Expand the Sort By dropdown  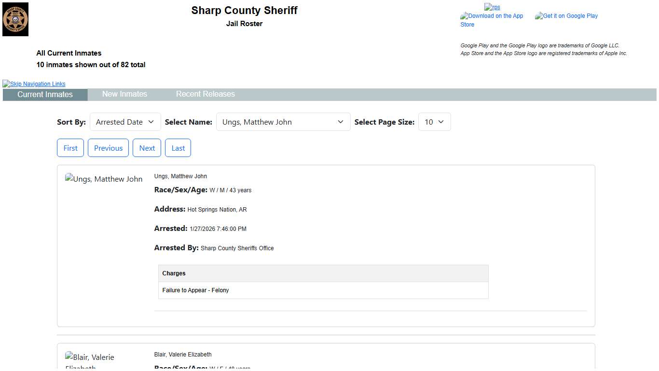[125, 122]
